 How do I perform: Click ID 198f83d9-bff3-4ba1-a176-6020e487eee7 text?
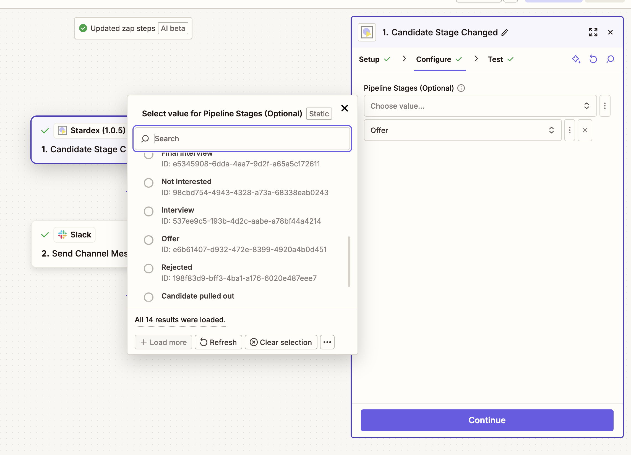(x=239, y=278)
